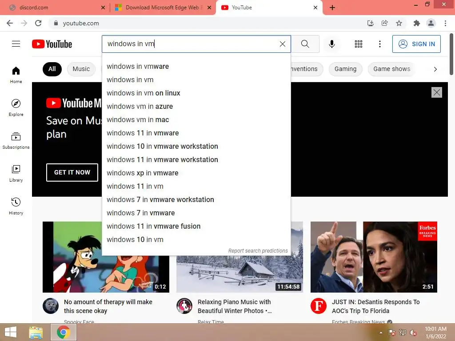Choose suggestion "windows 11 in vmware fusion"

pyautogui.click(x=196, y=226)
